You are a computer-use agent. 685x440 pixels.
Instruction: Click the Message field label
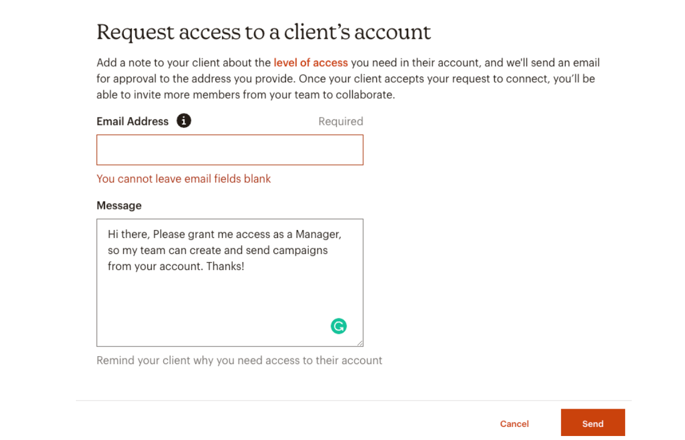[x=119, y=205]
